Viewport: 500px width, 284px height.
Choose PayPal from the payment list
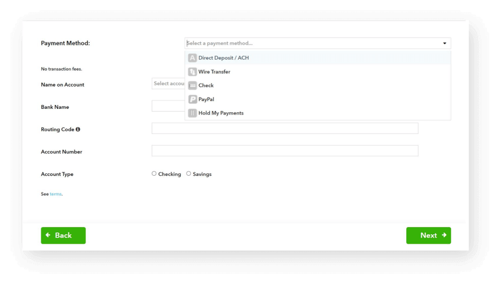[206, 99]
